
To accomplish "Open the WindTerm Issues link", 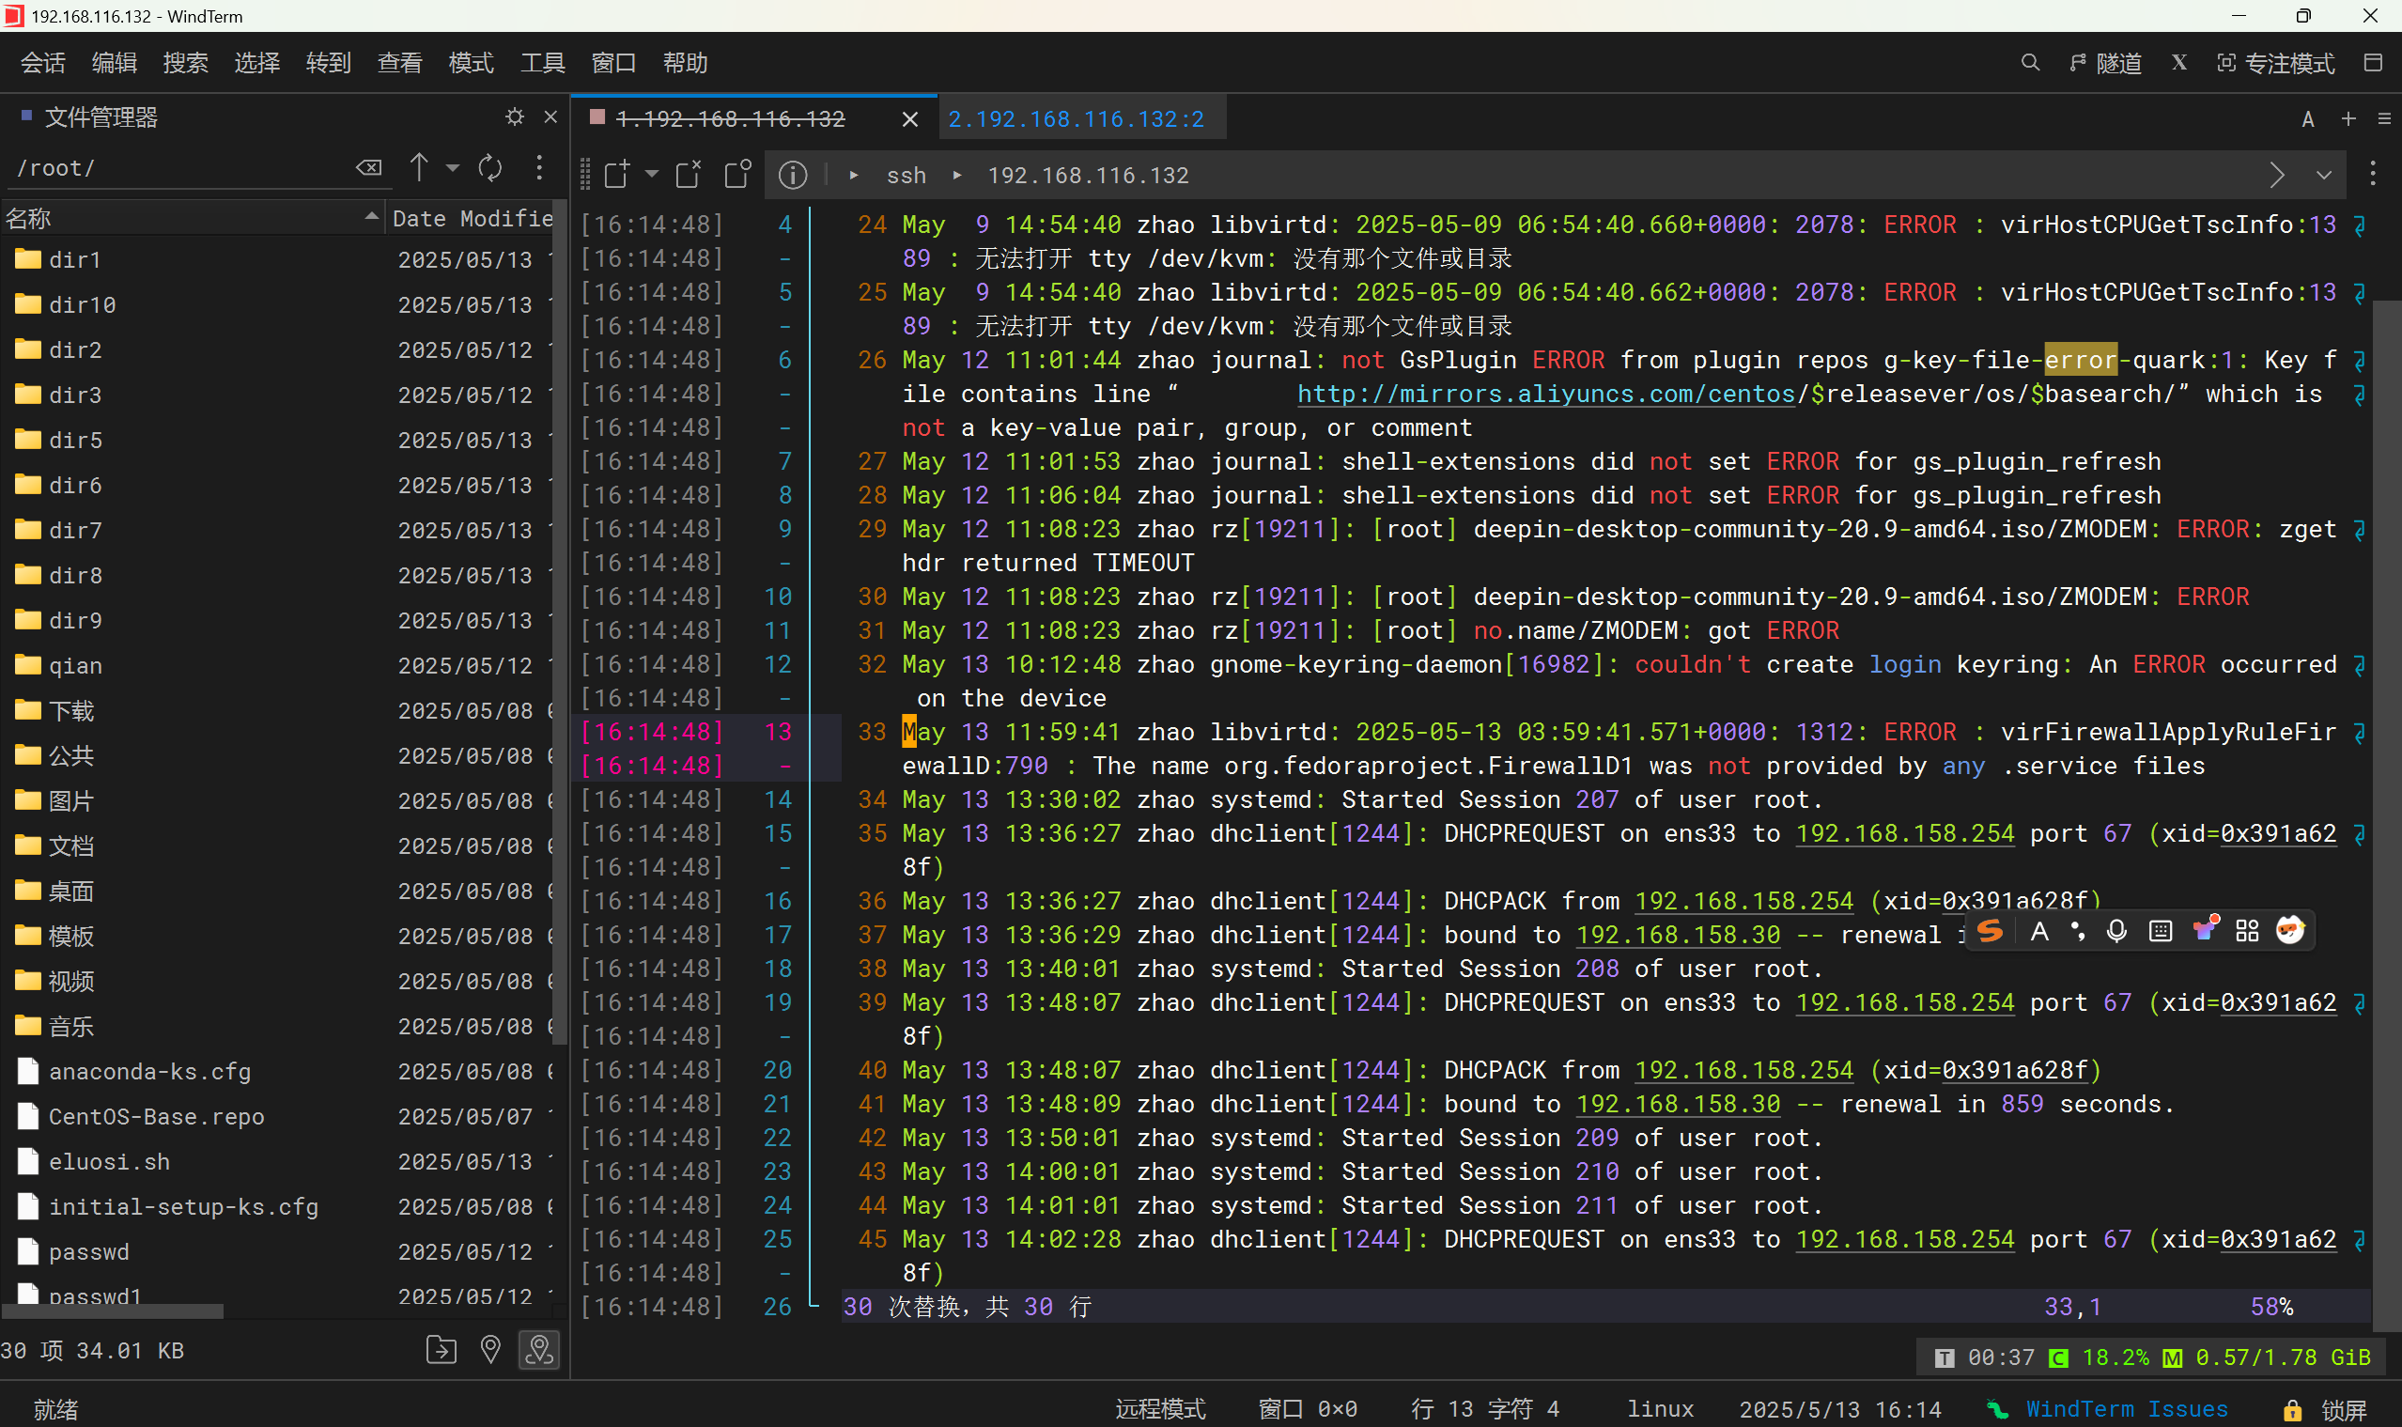I will click(2125, 1410).
